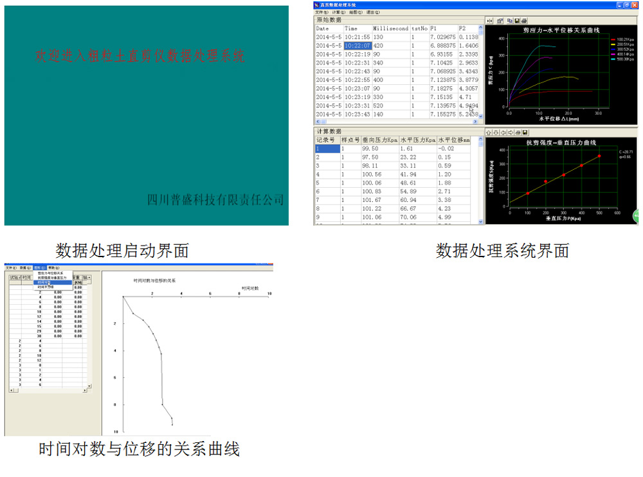This screenshot has height=477, width=643.
Task: Choose 抗剪强度与垂直压力 from dropdown menu
Action: (x=52, y=278)
